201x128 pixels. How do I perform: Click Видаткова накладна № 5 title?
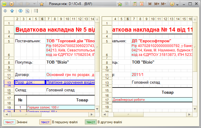pyautogui.click(x=55, y=30)
